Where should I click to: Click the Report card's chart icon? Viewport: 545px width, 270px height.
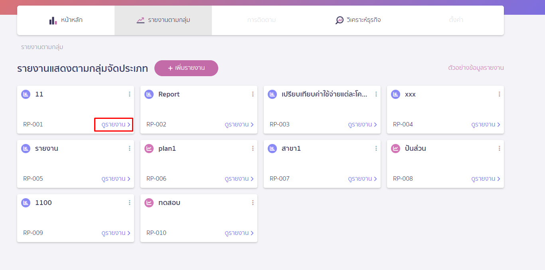[149, 95]
